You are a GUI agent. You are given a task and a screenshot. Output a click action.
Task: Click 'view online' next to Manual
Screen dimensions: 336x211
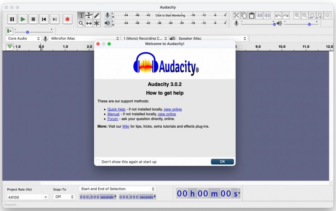pos(167,114)
